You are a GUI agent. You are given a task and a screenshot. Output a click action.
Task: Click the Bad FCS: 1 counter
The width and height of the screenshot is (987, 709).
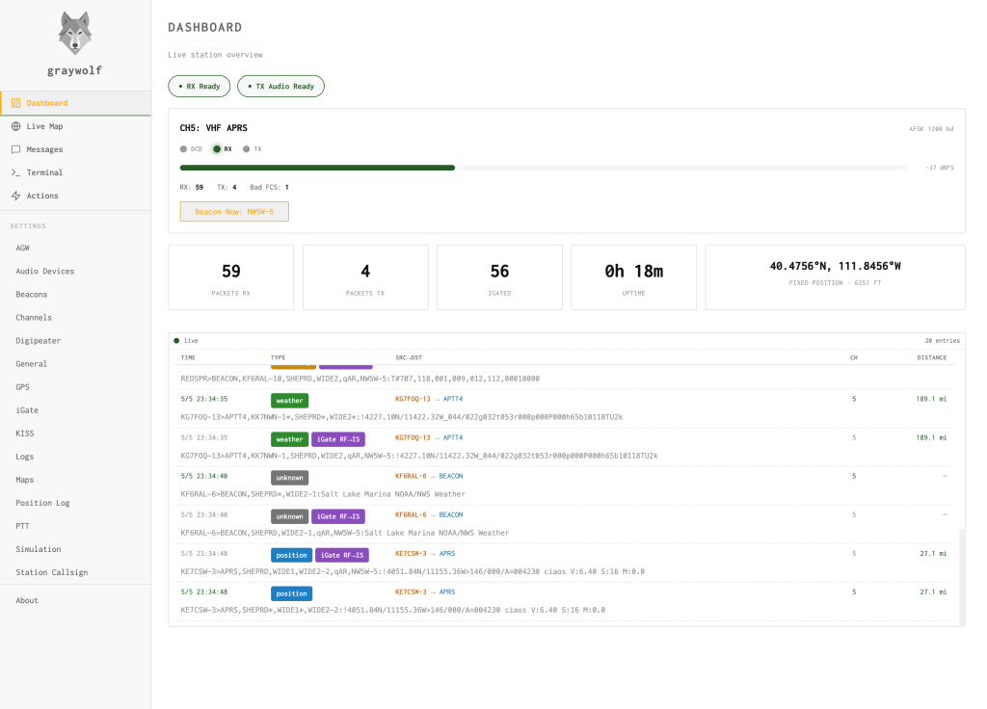pyautogui.click(x=270, y=187)
